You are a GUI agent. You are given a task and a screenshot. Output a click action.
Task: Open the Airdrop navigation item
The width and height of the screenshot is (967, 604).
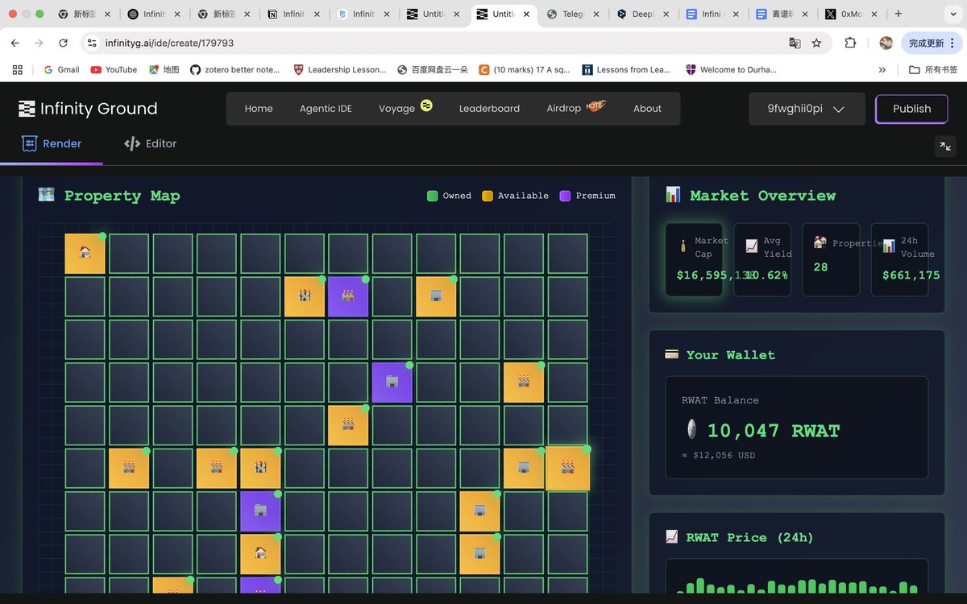pos(575,107)
